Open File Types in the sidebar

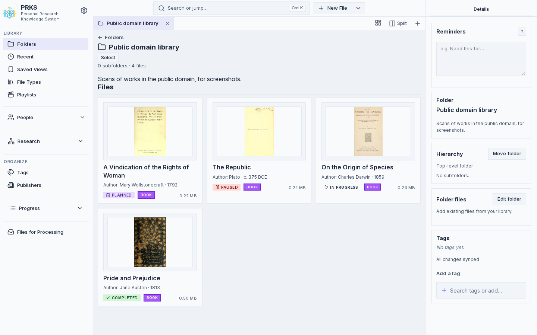click(x=45, y=82)
